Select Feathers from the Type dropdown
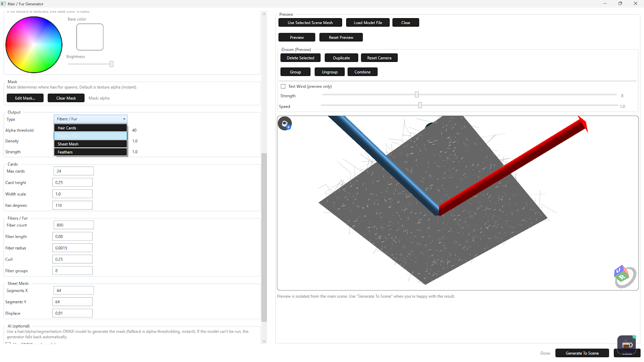The height and width of the screenshot is (362, 644). (x=90, y=152)
